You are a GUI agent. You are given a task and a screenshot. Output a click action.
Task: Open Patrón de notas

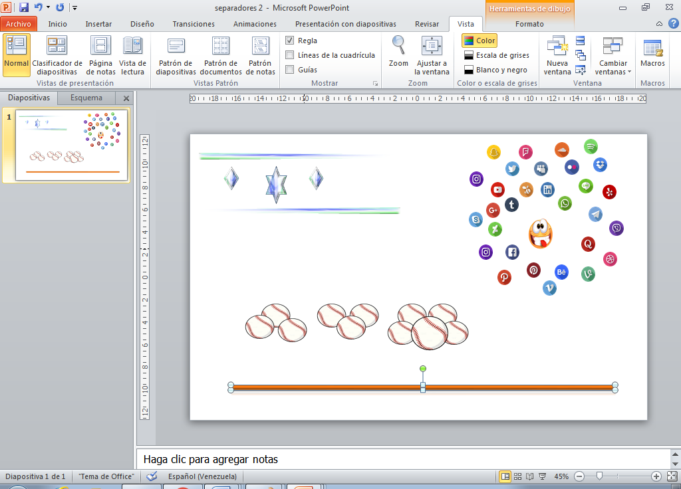pos(260,55)
